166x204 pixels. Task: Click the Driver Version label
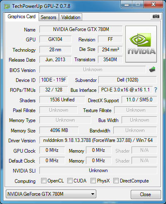coord(22,141)
